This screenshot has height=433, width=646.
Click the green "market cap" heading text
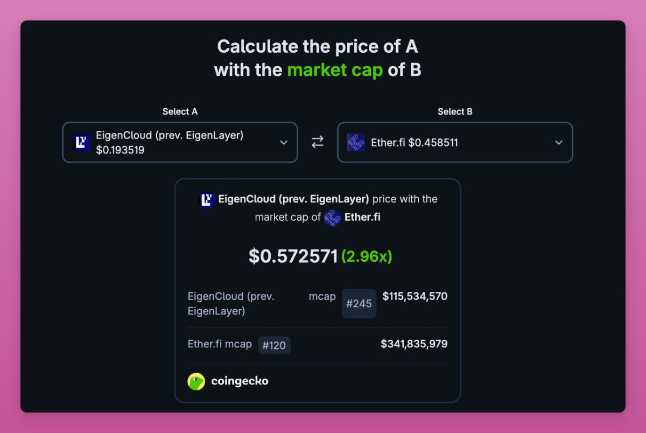point(335,70)
